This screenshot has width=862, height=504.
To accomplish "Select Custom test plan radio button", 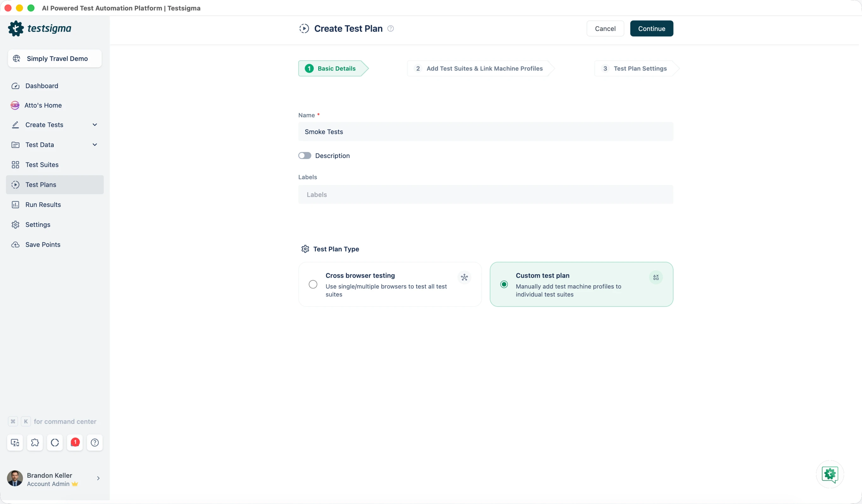I will [x=504, y=284].
